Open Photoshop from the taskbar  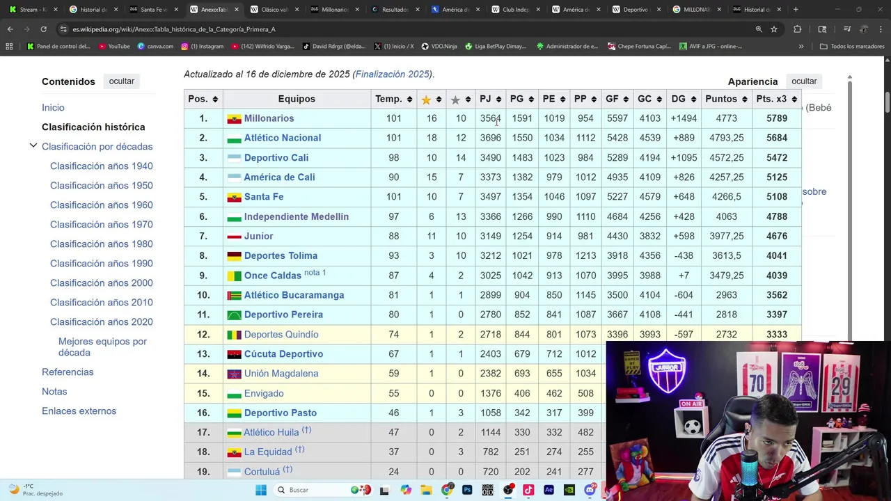click(467, 490)
